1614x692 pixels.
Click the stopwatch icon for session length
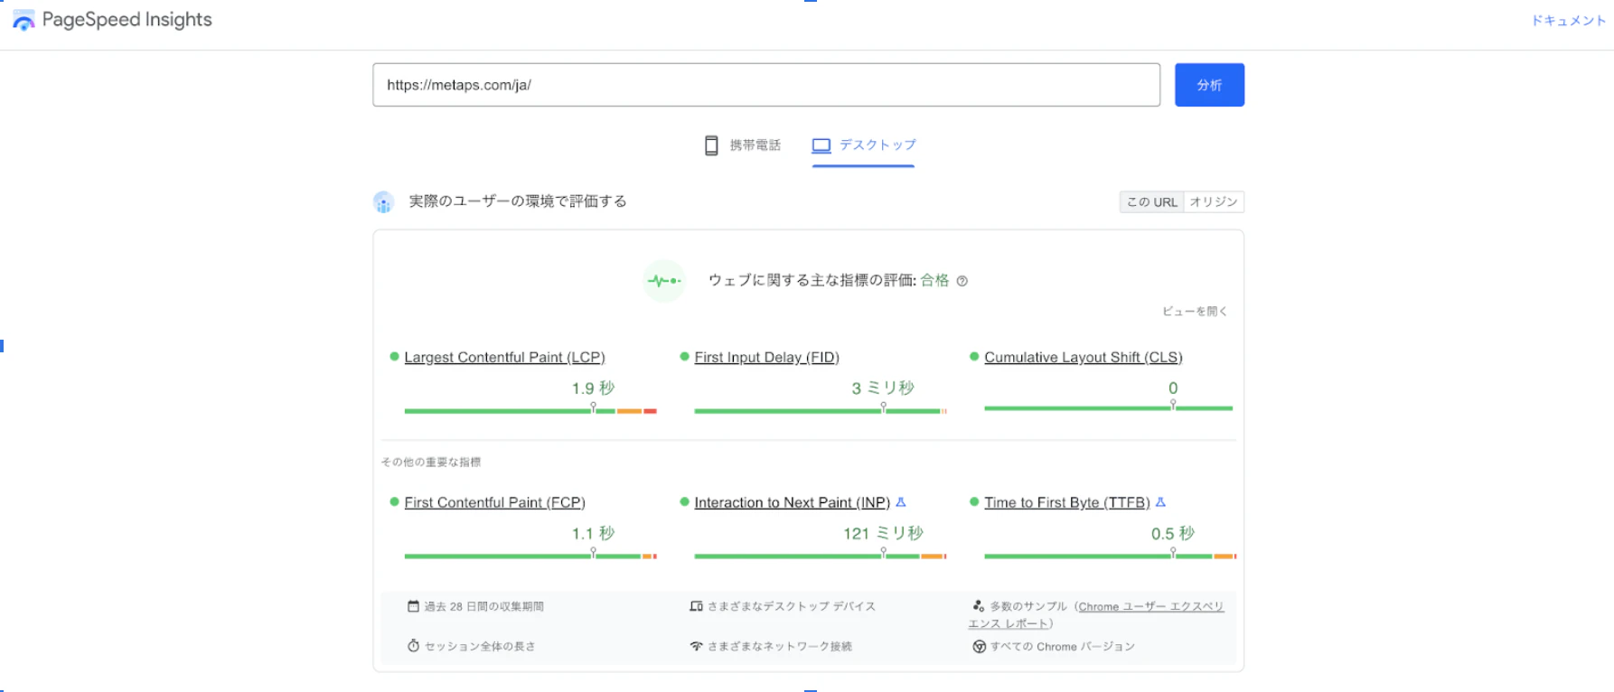click(x=413, y=646)
